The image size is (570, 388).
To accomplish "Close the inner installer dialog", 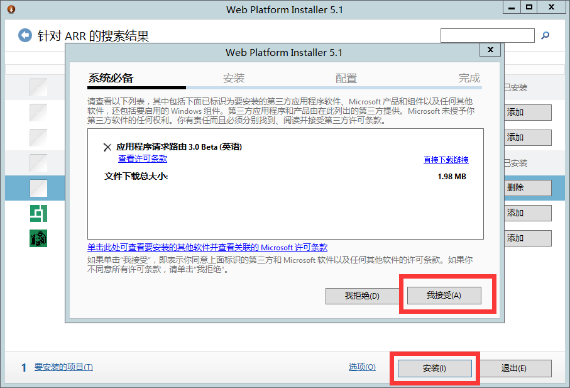I will (490, 50).
